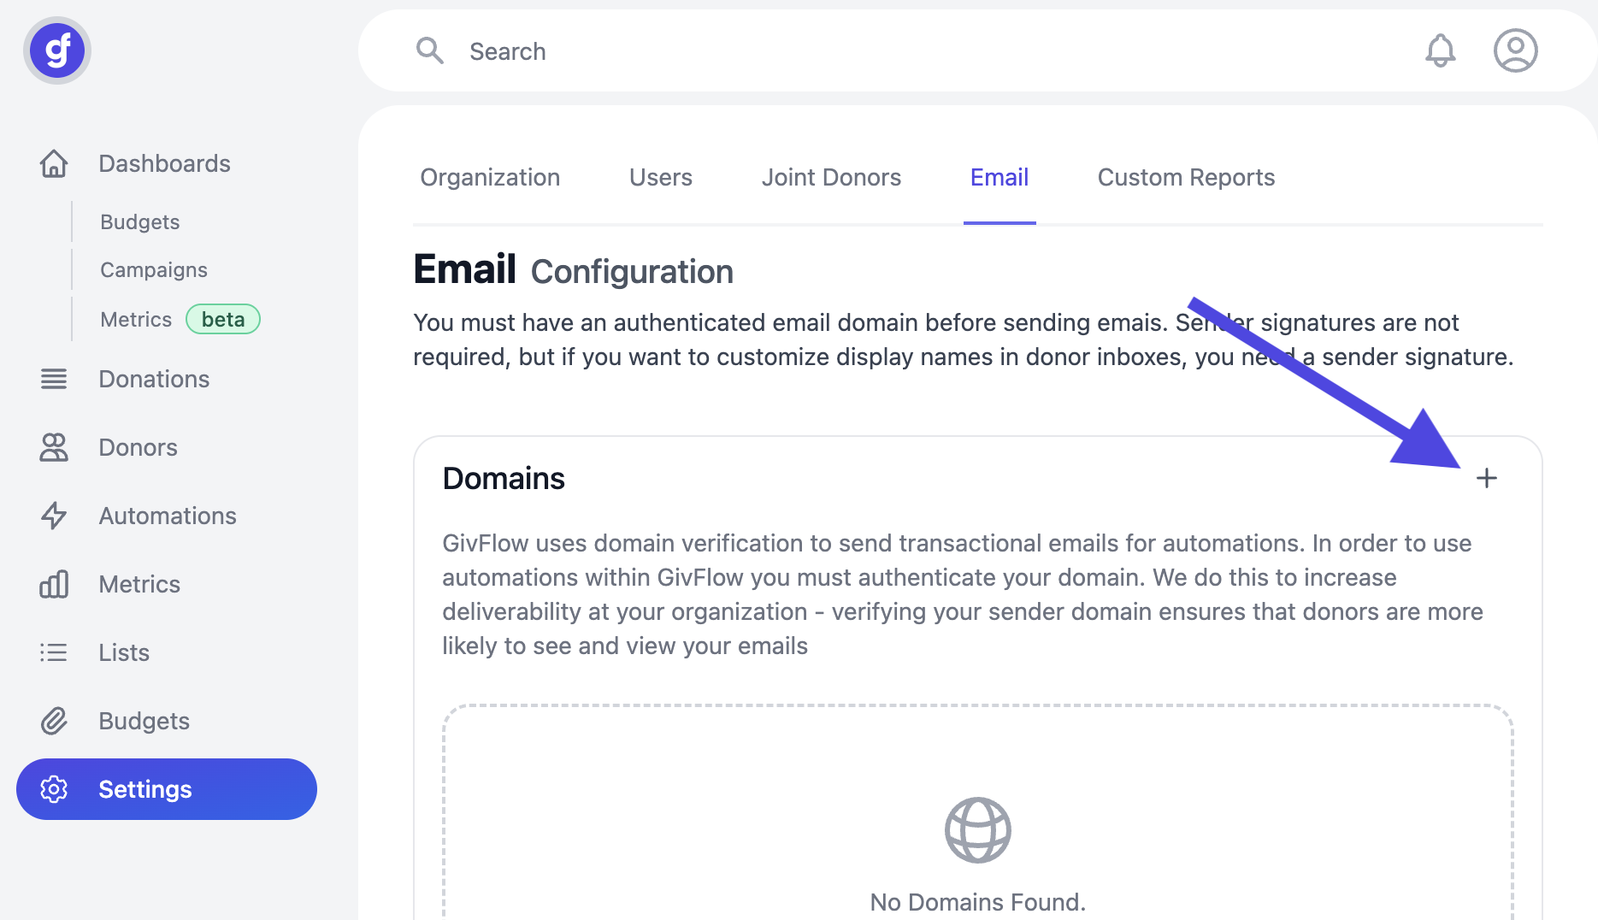Click the Domains section heading
Image resolution: width=1598 pixels, height=920 pixels.
[504, 478]
